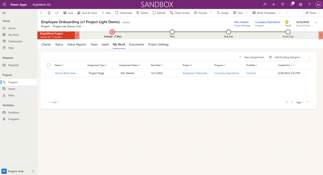Viewport: 323px width, 175px height.
Task: Select the Initiate stage circle
Action: 112,32
